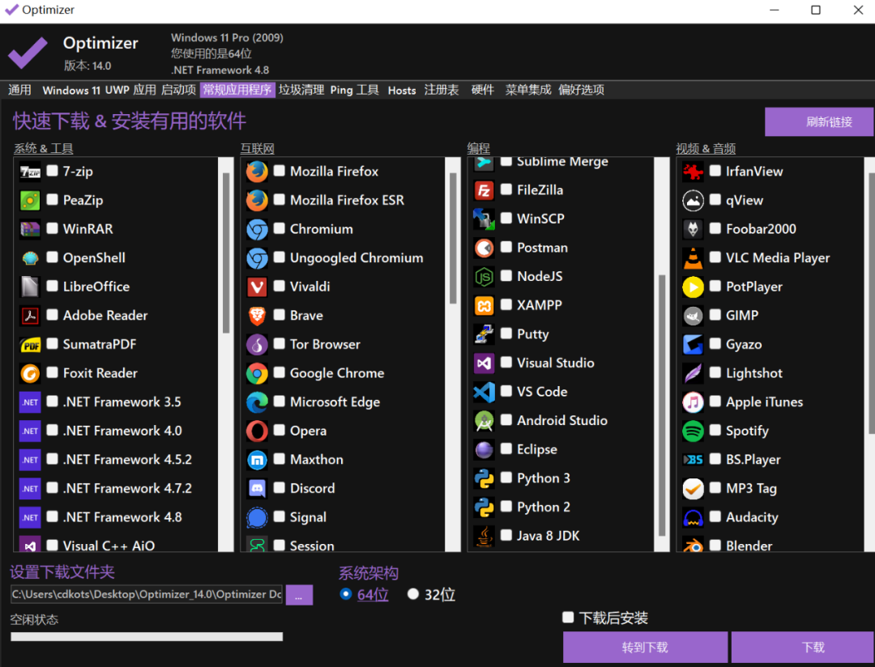Viewport: 875px width, 667px height.
Task: Click the Mozilla Firefox icon
Action: [258, 172]
